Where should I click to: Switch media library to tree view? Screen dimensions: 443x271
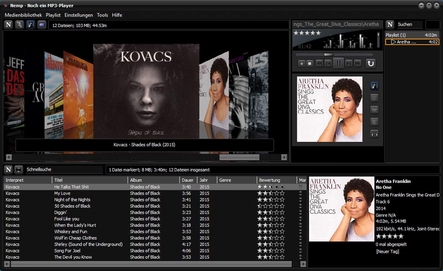pyautogui.click(x=20, y=25)
